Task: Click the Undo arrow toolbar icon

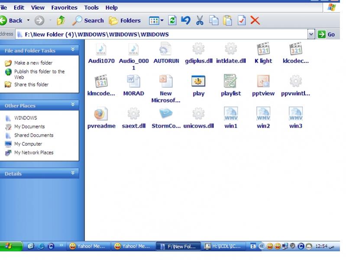Action: click(x=186, y=20)
